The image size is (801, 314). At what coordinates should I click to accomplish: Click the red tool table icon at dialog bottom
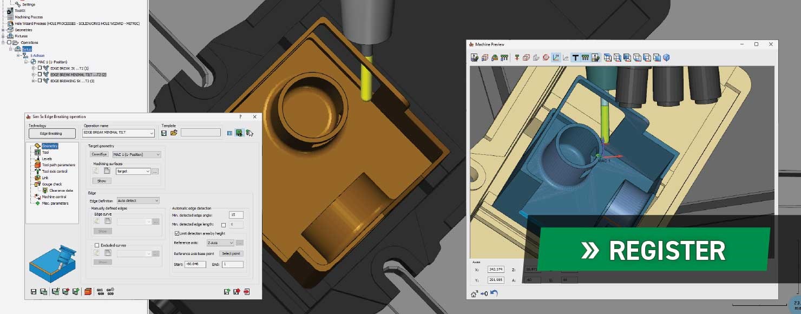(88, 292)
